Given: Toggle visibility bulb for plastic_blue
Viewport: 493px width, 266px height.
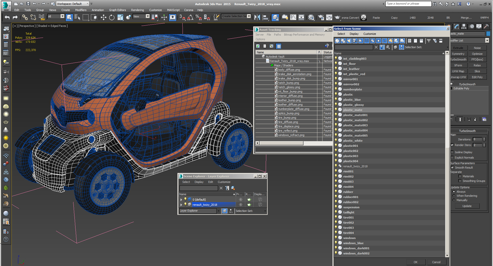Looking at the screenshot, I should pos(336,99).
